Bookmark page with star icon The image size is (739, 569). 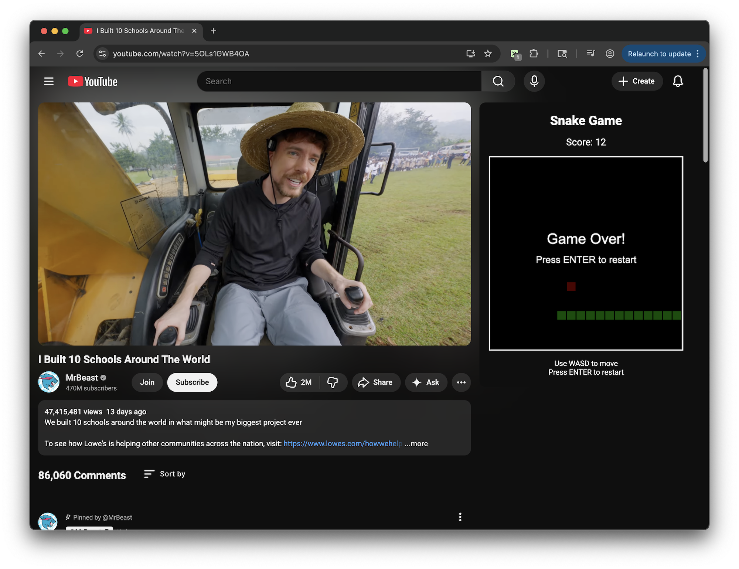(x=488, y=54)
